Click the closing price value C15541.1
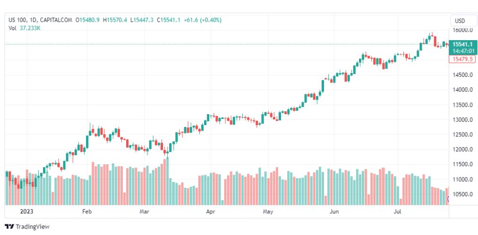Image resolution: width=478 pixels, height=235 pixels. (x=169, y=20)
